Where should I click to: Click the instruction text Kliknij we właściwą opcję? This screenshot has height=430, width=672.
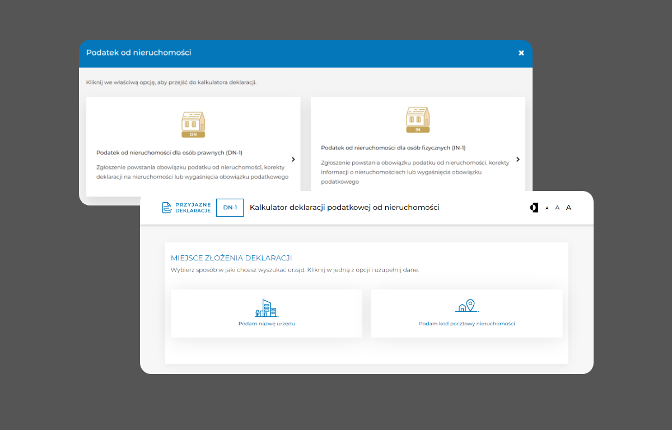(171, 82)
